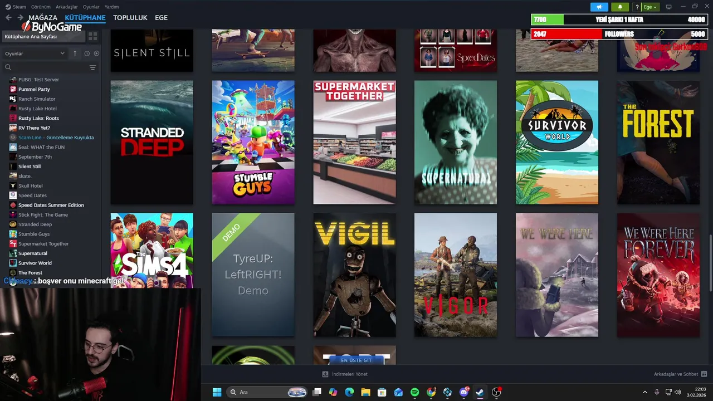The image size is (713, 401).
Task: Open the Steam menu
Action: click(16, 7)
